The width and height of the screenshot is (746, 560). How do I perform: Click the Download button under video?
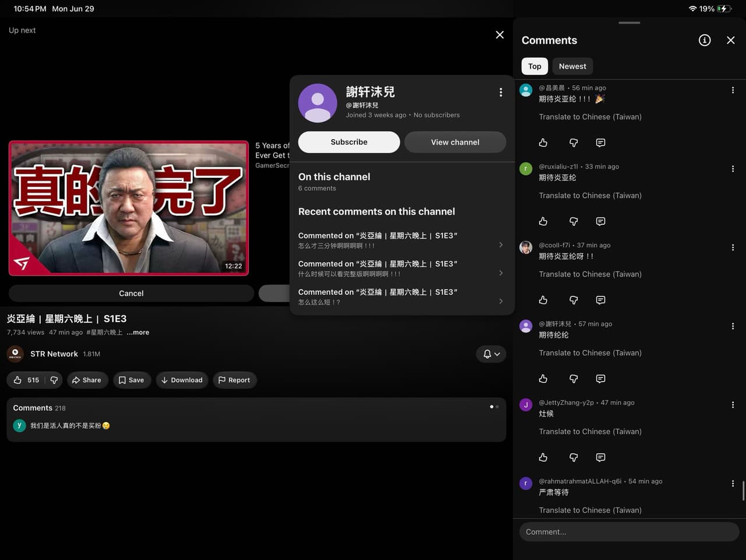pos(182,380)
